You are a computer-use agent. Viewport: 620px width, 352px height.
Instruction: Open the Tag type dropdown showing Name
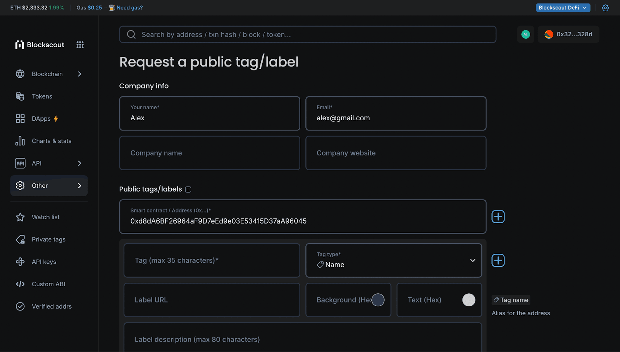pyautogui.click(x=394, y=260)
